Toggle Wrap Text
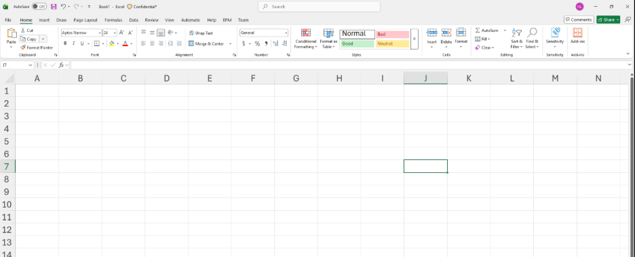Image resolution: width=635 pixels, height=257 pixels. pyautogui.click(x=201, y=33)
